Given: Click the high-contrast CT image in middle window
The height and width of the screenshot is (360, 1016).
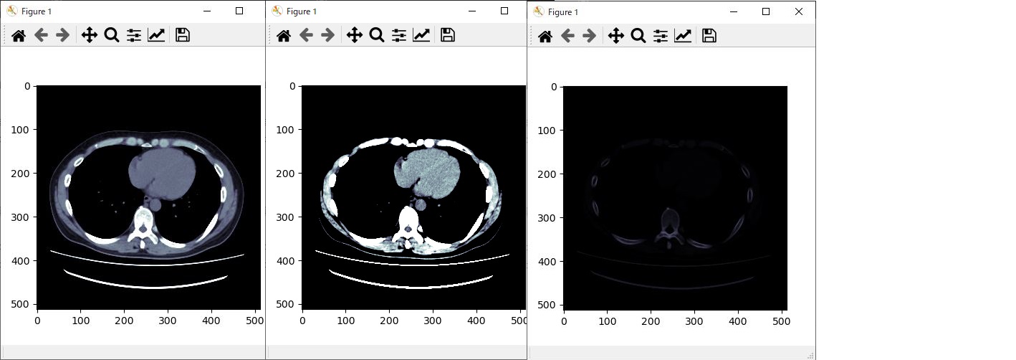Looking at the screenshot, I should (413, 197).
